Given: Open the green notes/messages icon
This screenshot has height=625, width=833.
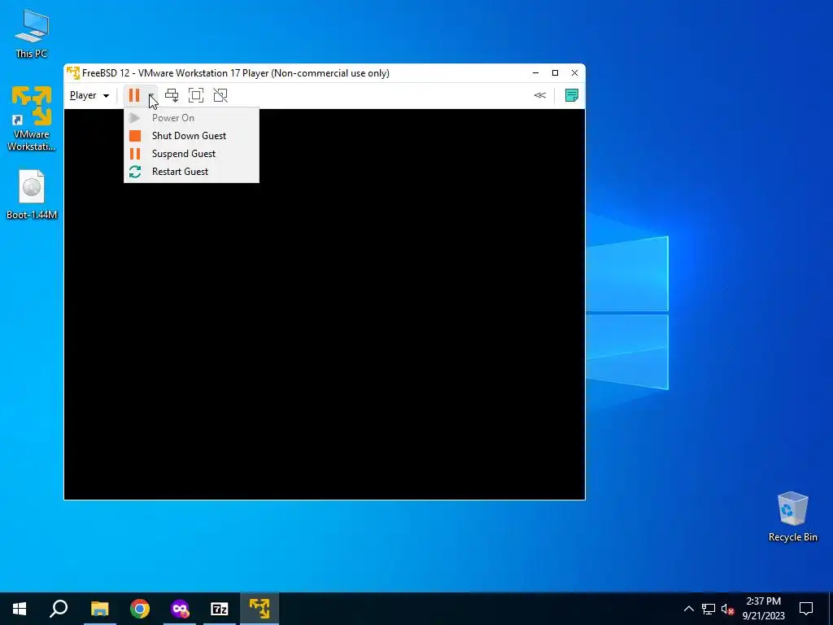Looking at the screenshot, I should point(572,95).
